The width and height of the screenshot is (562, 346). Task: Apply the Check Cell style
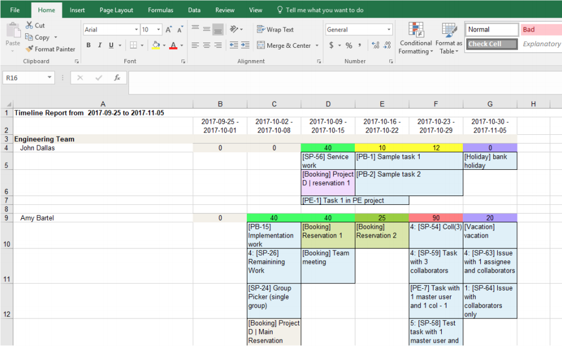click(x=491, y=44)
